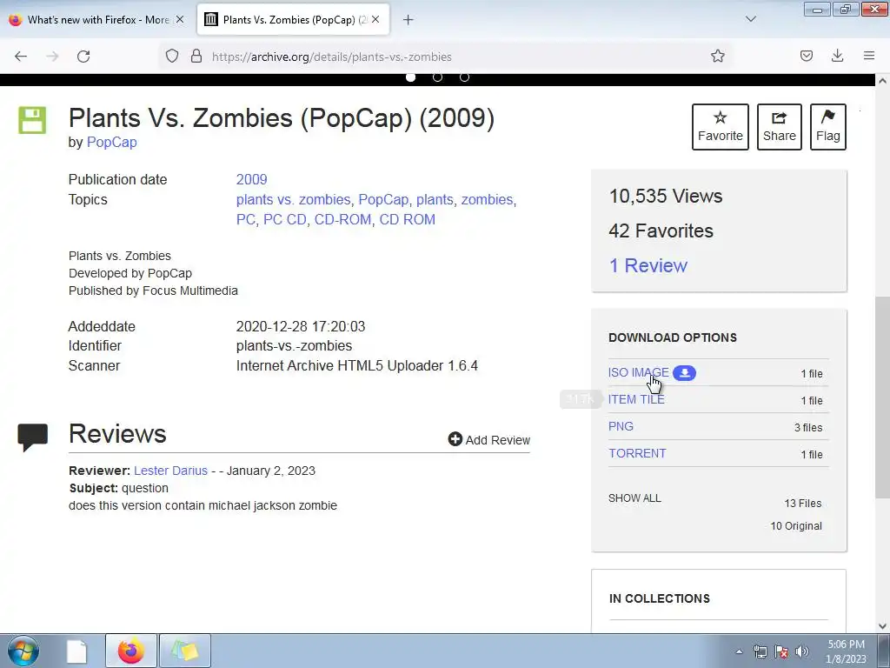Open the Firefox downloads panel
Viewport: 890px width, 668px height.
(837, 56)
